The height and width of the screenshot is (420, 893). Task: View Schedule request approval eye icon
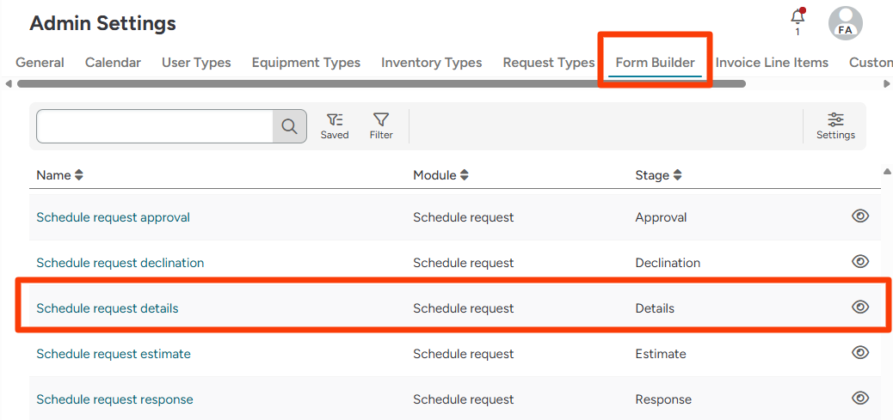(x=859, y=216)
